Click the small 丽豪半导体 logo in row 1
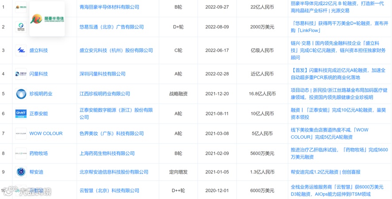Image resolution: width=392 pixels, height=199 pixels. (21, 7)
